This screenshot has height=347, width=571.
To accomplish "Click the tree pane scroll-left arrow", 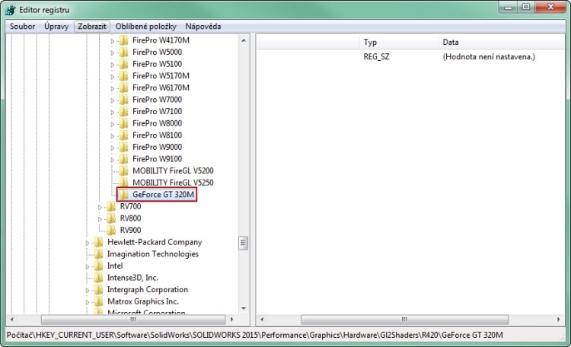I will [x=11, y=320].
